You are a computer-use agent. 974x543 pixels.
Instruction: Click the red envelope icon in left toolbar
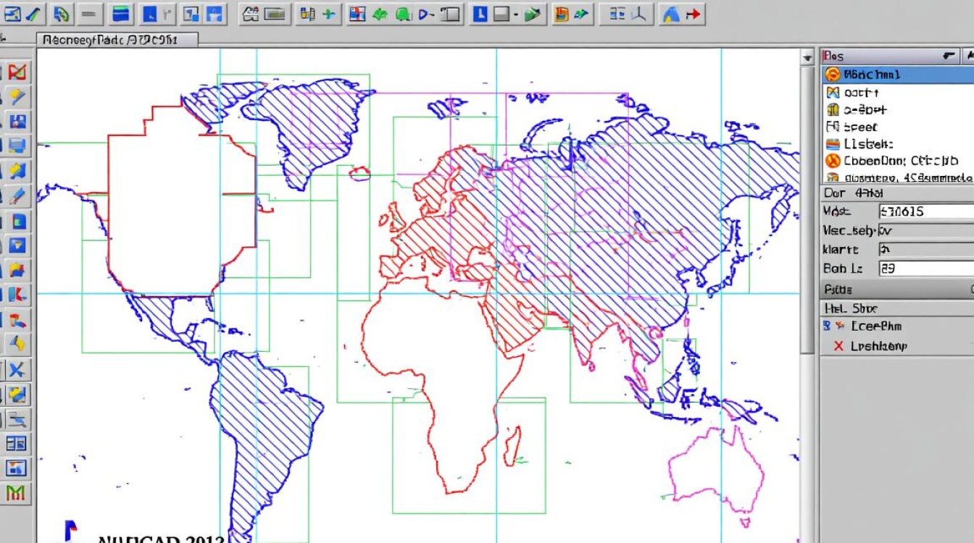[16, 72]
